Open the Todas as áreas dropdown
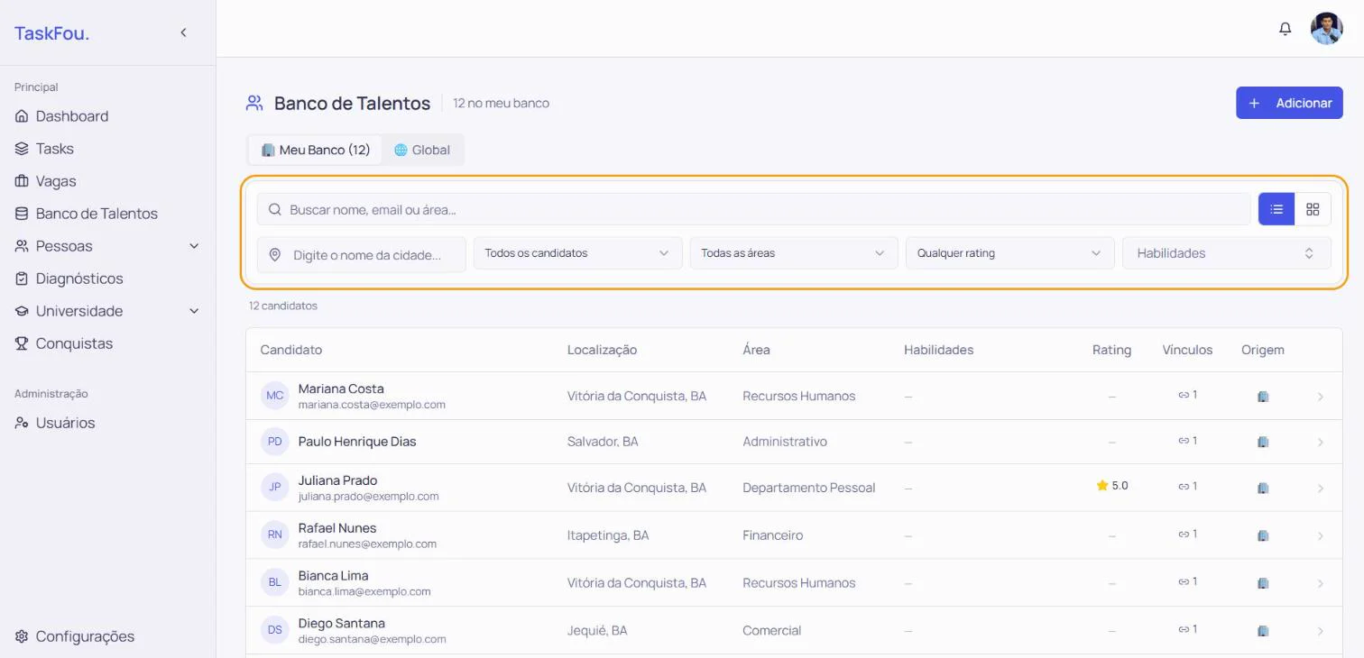Screen dimensions: 1364x658 point(794,253)
